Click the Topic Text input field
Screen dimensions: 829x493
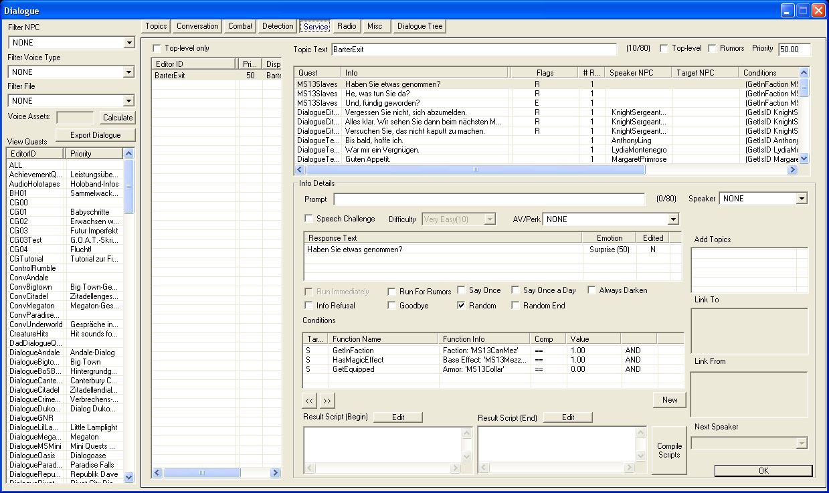click(474, 50)
